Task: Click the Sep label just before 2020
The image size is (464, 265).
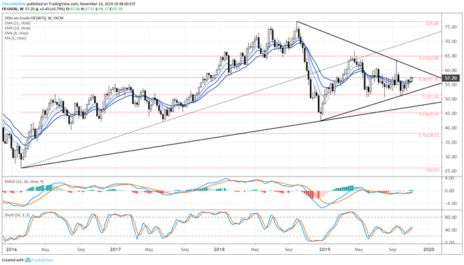Action: click(x=392, y=249)
